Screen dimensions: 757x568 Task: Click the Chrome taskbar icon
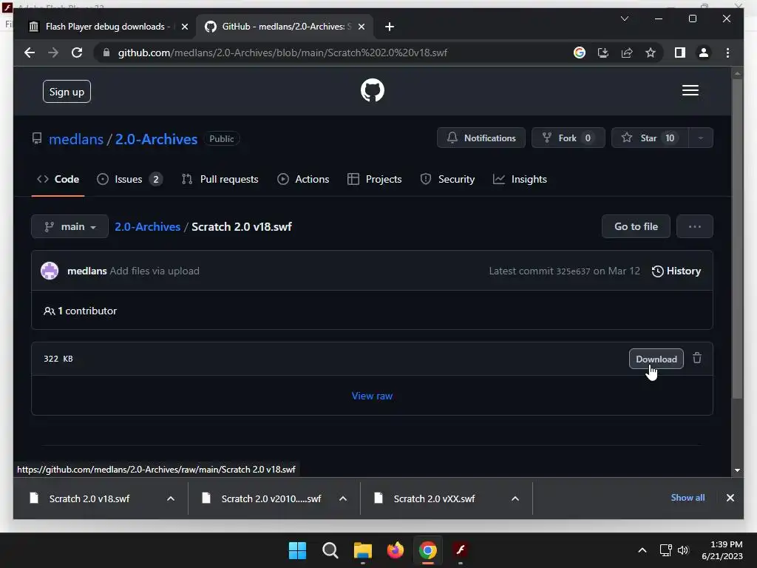pos(428,550)
